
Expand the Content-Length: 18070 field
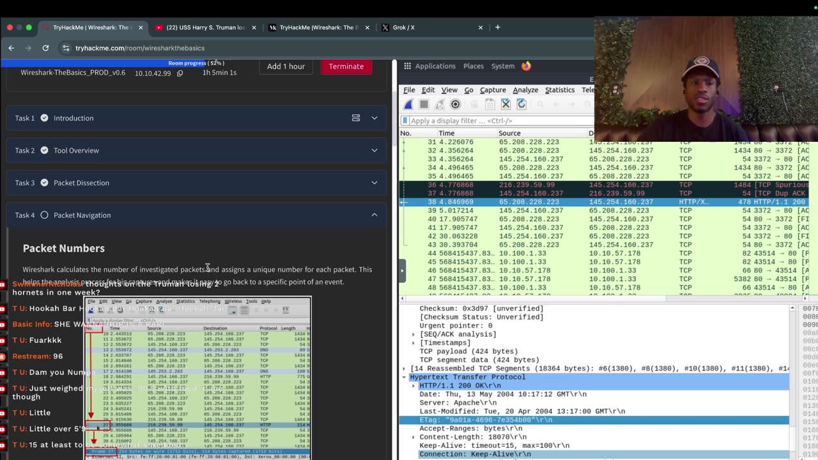click(413, 437)
